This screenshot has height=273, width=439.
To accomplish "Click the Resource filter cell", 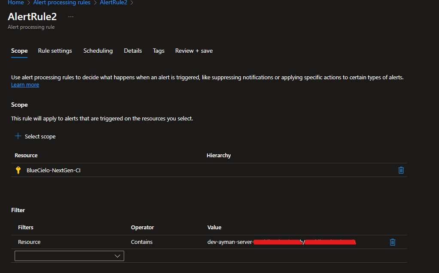I will pyautogui.click(x=29, y=242).
